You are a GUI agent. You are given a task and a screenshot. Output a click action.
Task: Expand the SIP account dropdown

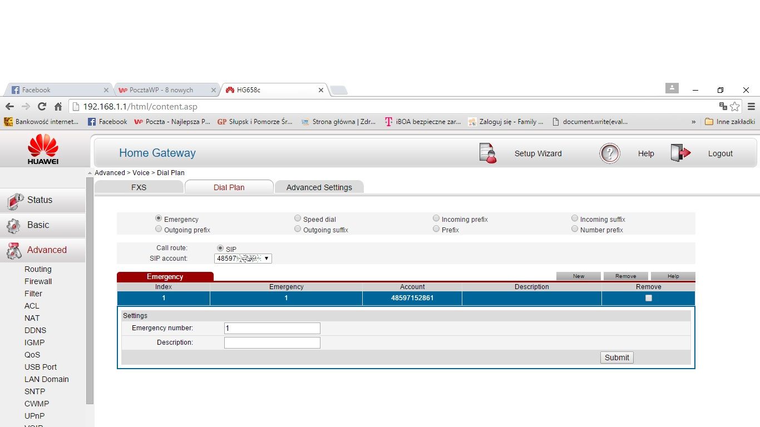click(243, 259)
